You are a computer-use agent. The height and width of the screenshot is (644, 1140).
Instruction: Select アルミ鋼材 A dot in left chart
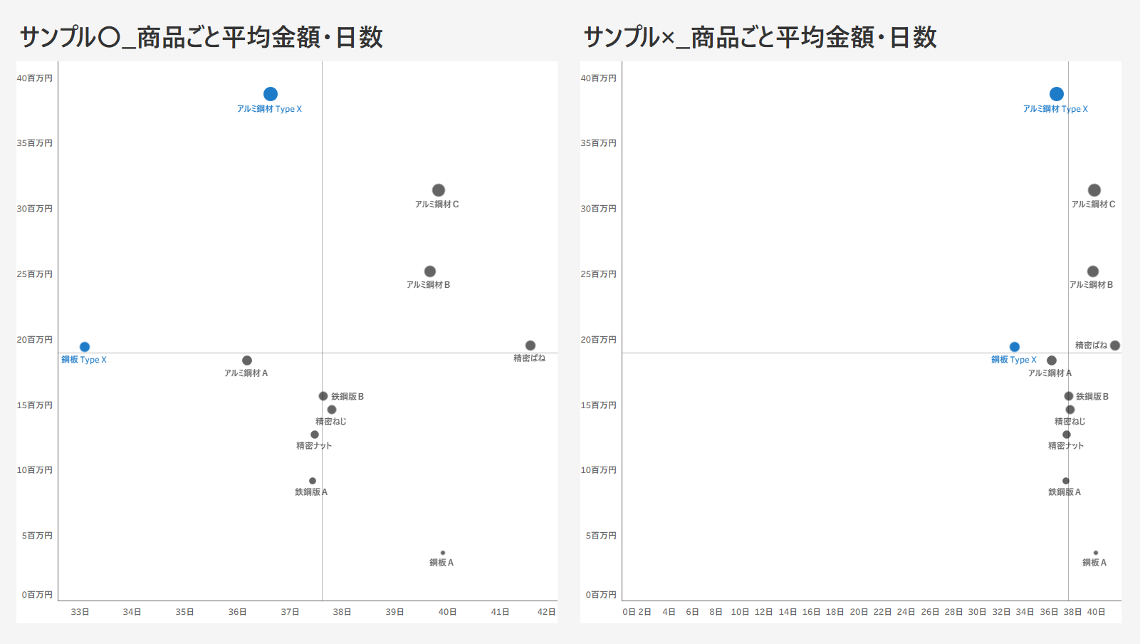point(247,360)
